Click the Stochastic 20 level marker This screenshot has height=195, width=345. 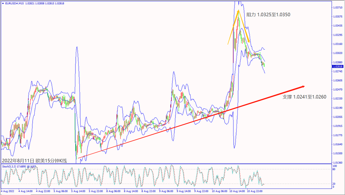pyautogui.click(x=335, y=184)
